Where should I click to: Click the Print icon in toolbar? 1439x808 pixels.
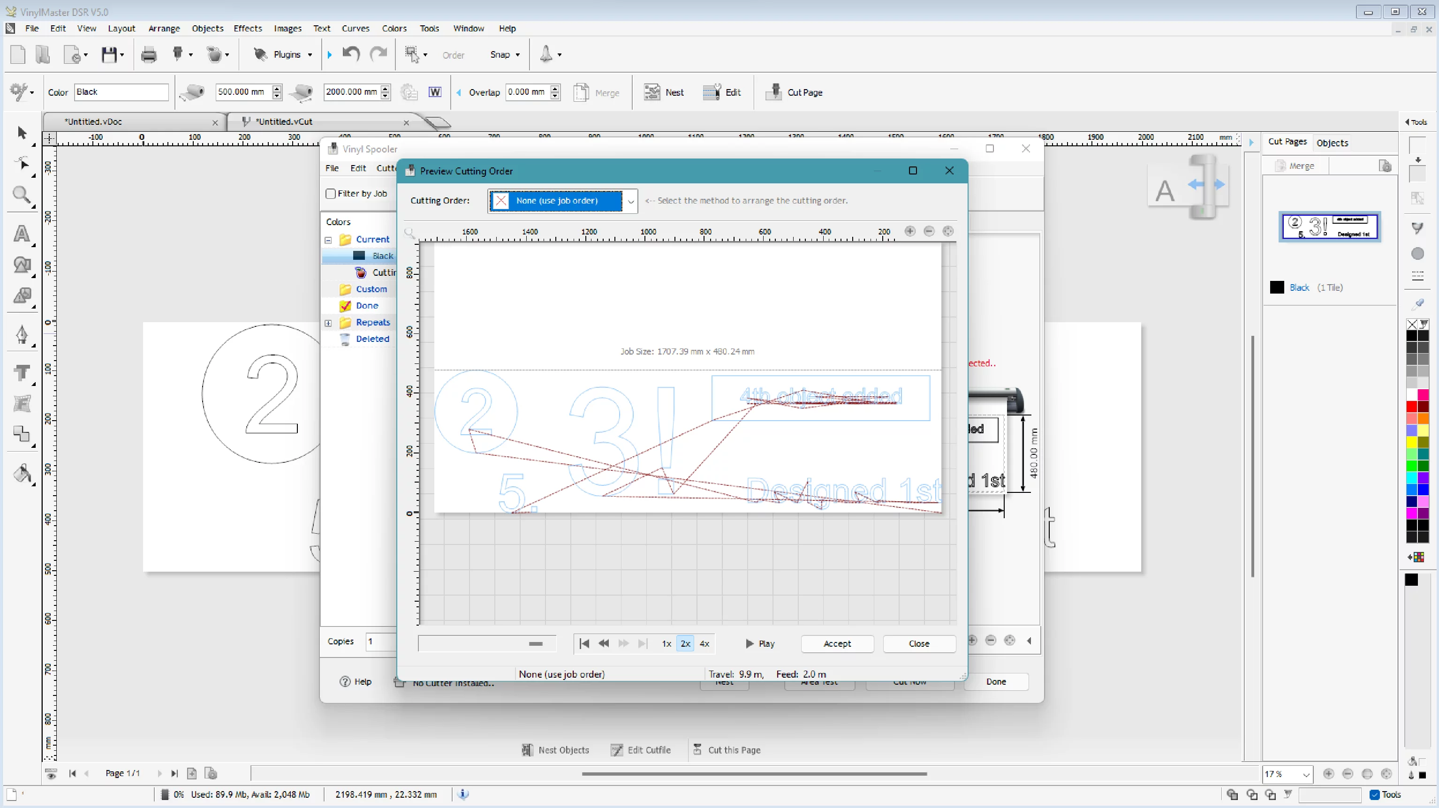pos(149,55)
